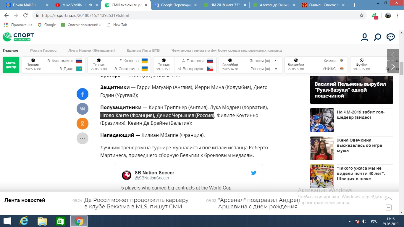The width and height of the screenshot is (404, 227).
Task: Reload the page
Action: pyautogui.click(x=25, y=15)
